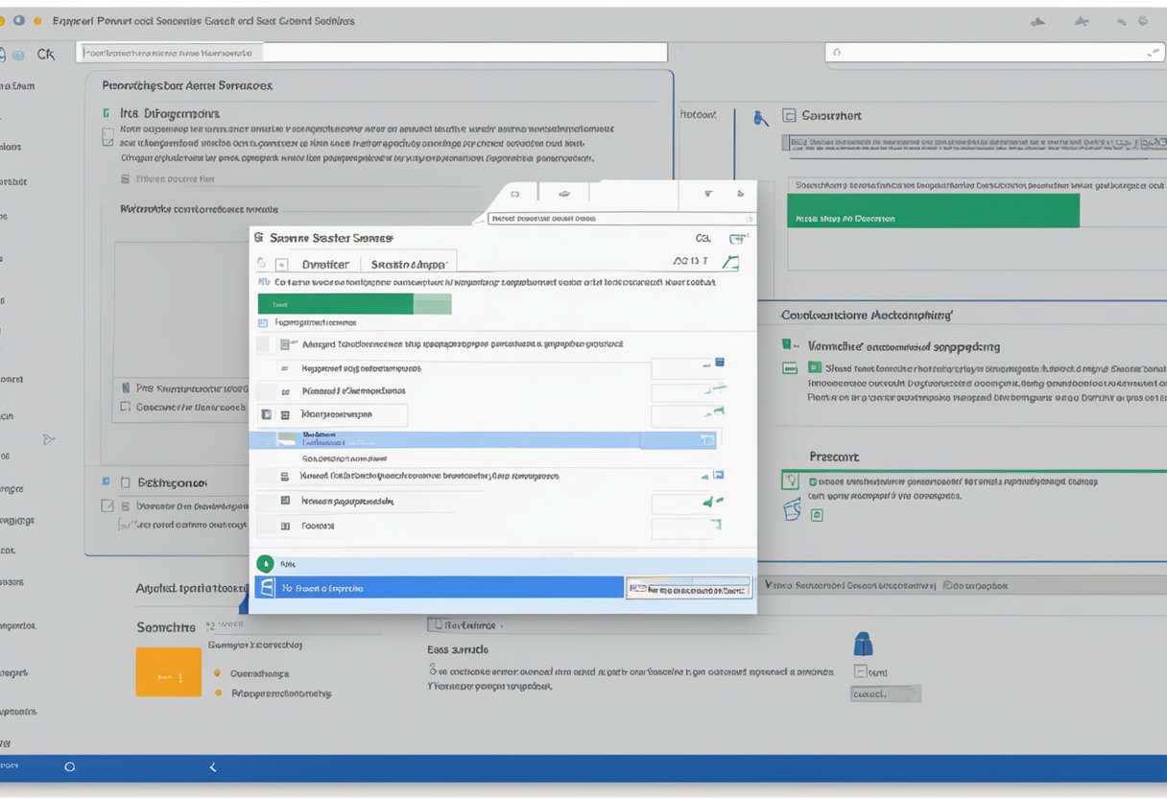The image size is (1167, 798).
Task: Click the Cancel button at the bottom right
Action: pos(885,692)
